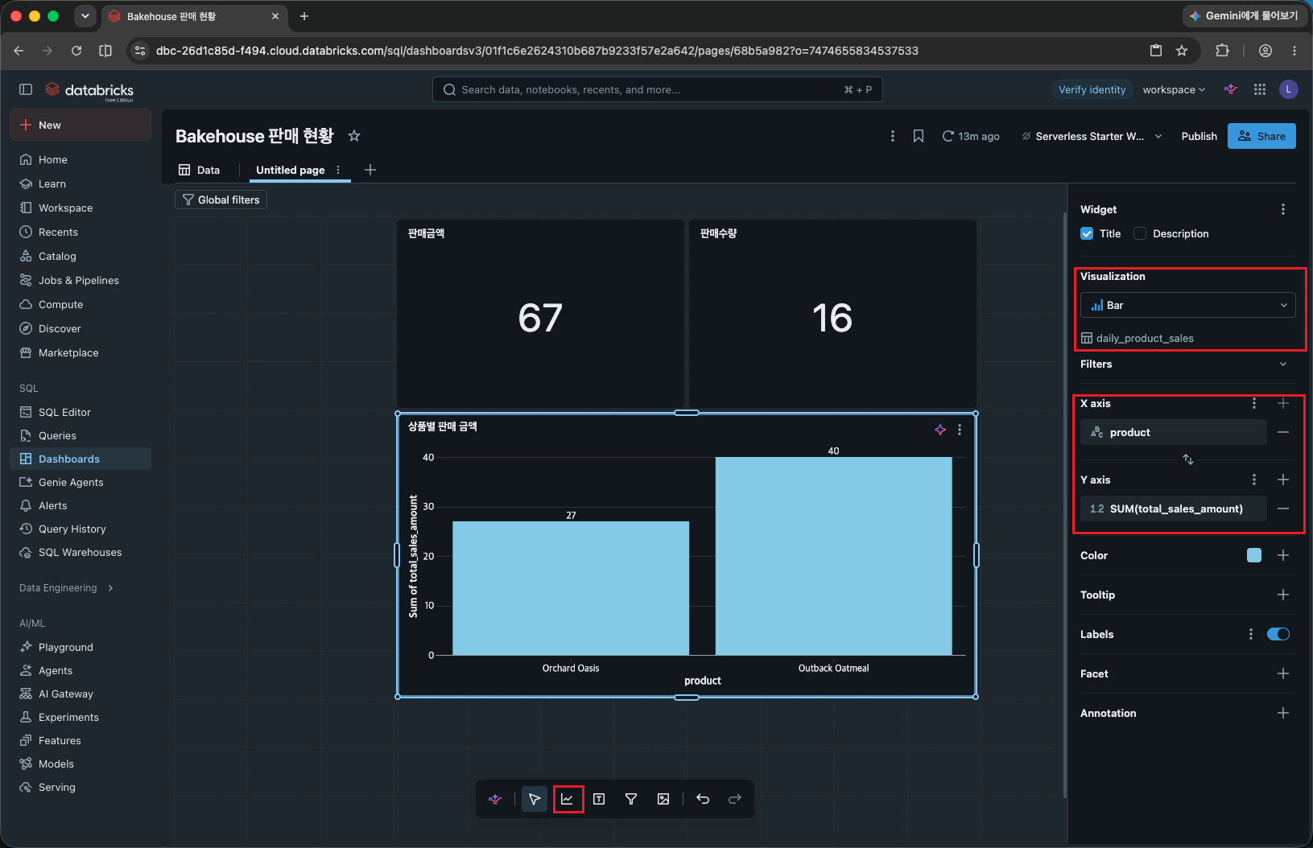Image resolution: width=1313 pixels, height=848 pixels.
Task: Star the Bakehouse dashboard as favorite
Action: tap(353, 136)
